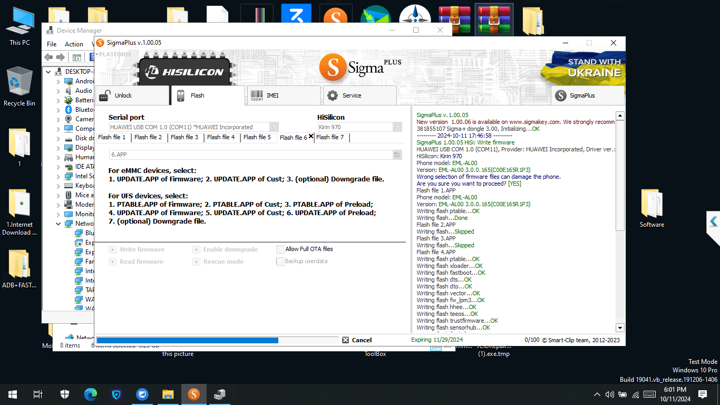The image size is (720, 405).
Task: Select the Flash tab
Action: [208, 95]
